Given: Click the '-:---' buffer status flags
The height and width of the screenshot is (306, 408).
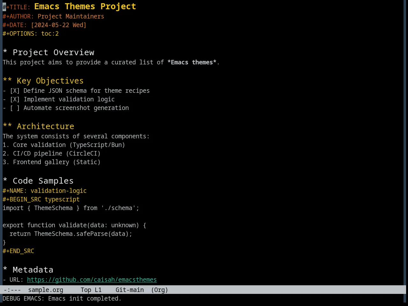Looking at the screenshot, I should [12, 290].
